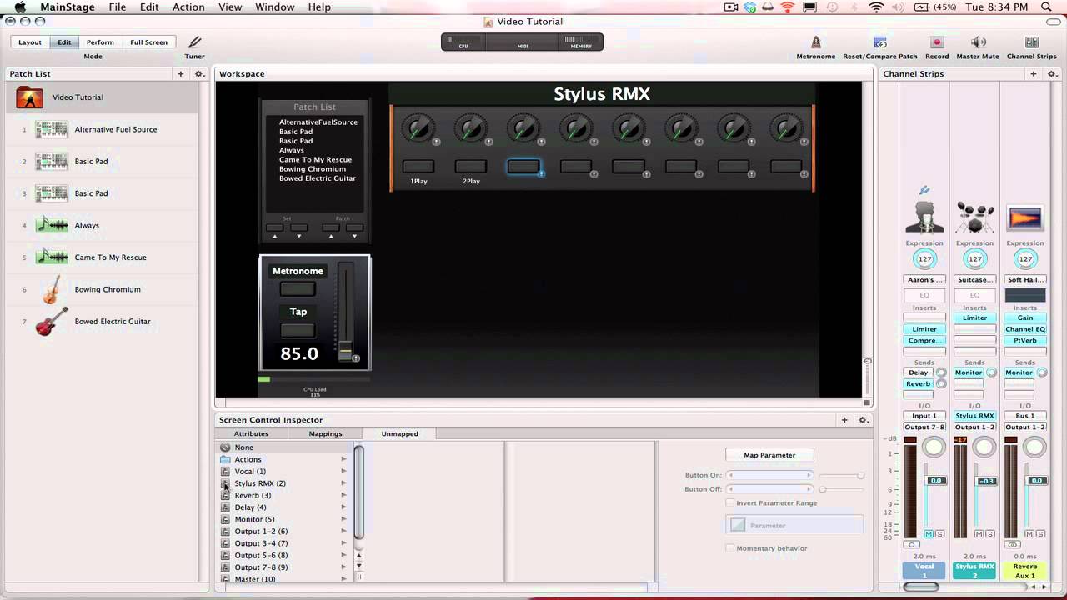
Task: Click the Bowing Chromium guitar icon
Action: 52,289
